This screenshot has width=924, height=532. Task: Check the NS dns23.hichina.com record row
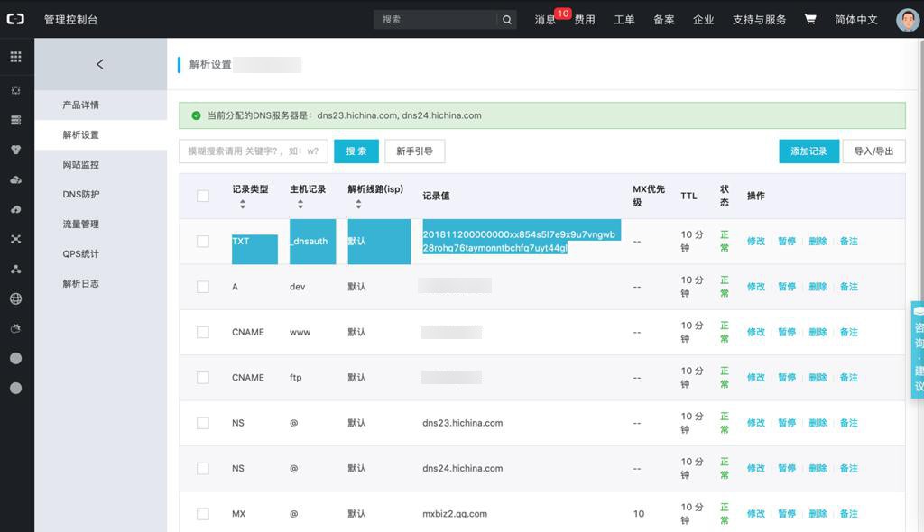(203, 423)
